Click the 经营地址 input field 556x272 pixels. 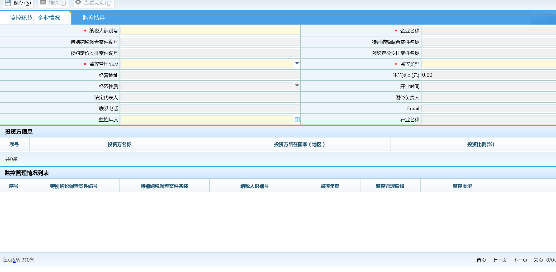click(x=210, y=75)
